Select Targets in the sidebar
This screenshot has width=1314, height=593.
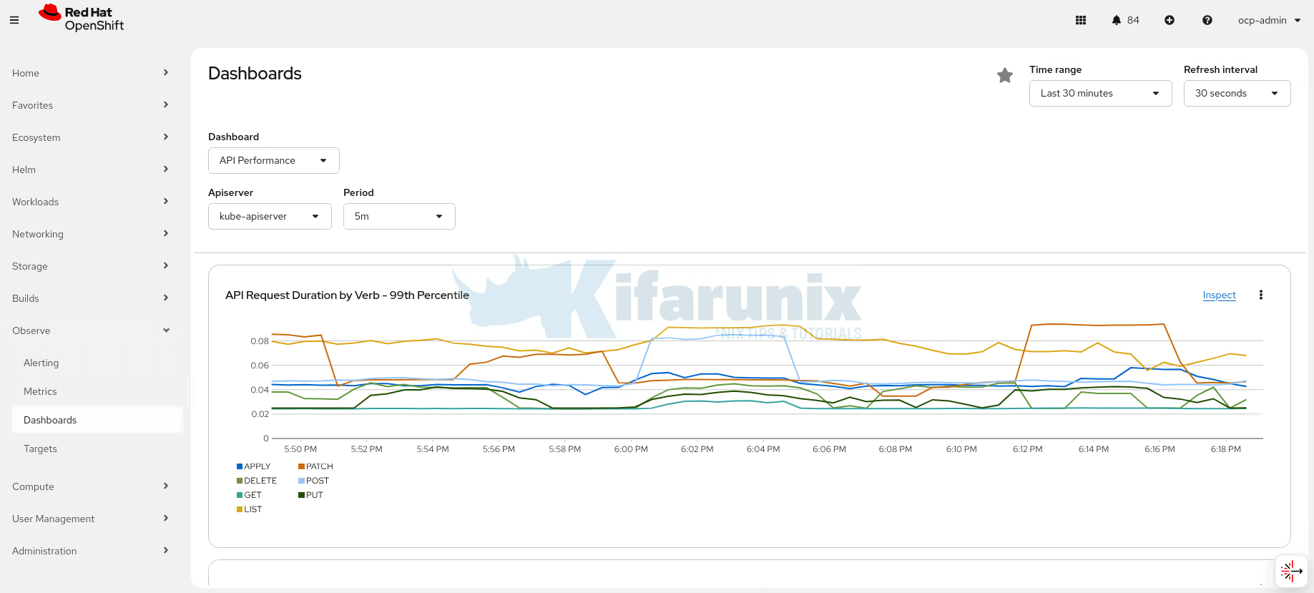click(40, 449)
